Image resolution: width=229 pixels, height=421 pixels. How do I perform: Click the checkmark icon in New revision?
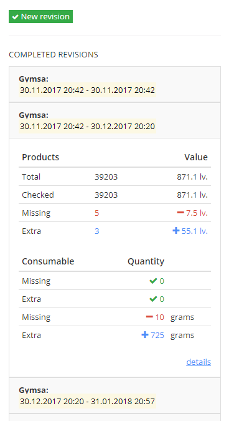(x=16, y=17)
